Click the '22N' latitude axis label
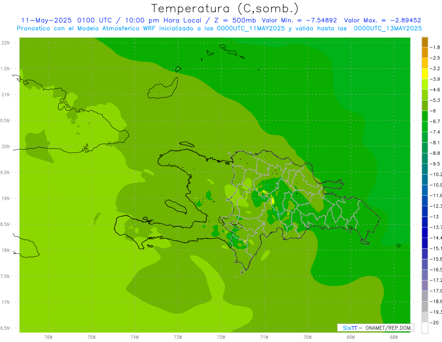This screenshot has height=342, width=442. click(6, 42)
